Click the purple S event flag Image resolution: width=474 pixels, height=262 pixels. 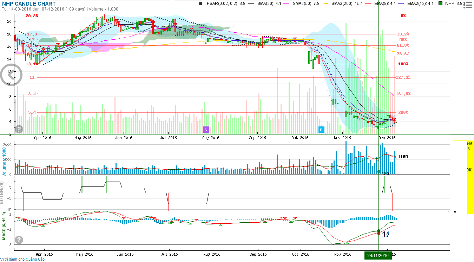point(206,130)
